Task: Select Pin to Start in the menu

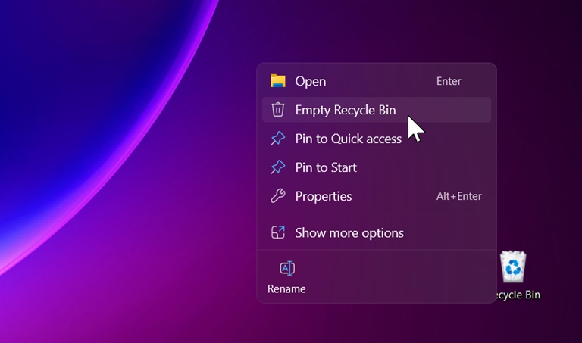Action: (326, 167)
